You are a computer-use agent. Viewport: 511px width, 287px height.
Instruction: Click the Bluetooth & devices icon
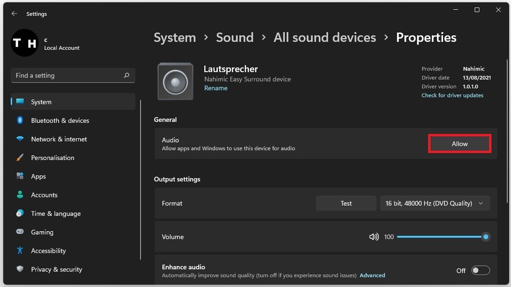(x=20, y=120)
